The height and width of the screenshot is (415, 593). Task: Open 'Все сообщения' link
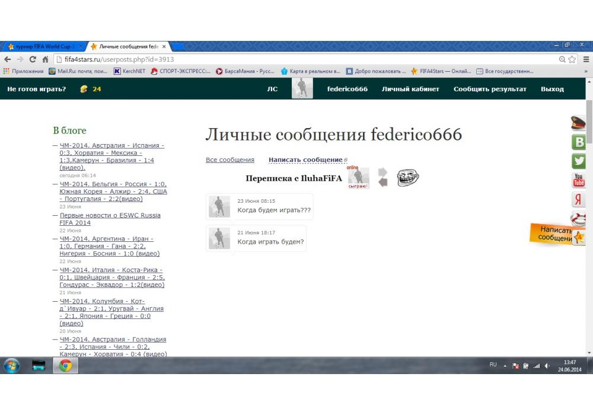230,160
